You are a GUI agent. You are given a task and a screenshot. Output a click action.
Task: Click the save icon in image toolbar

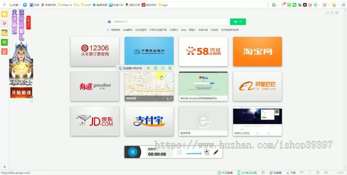(x=155, y=68)
